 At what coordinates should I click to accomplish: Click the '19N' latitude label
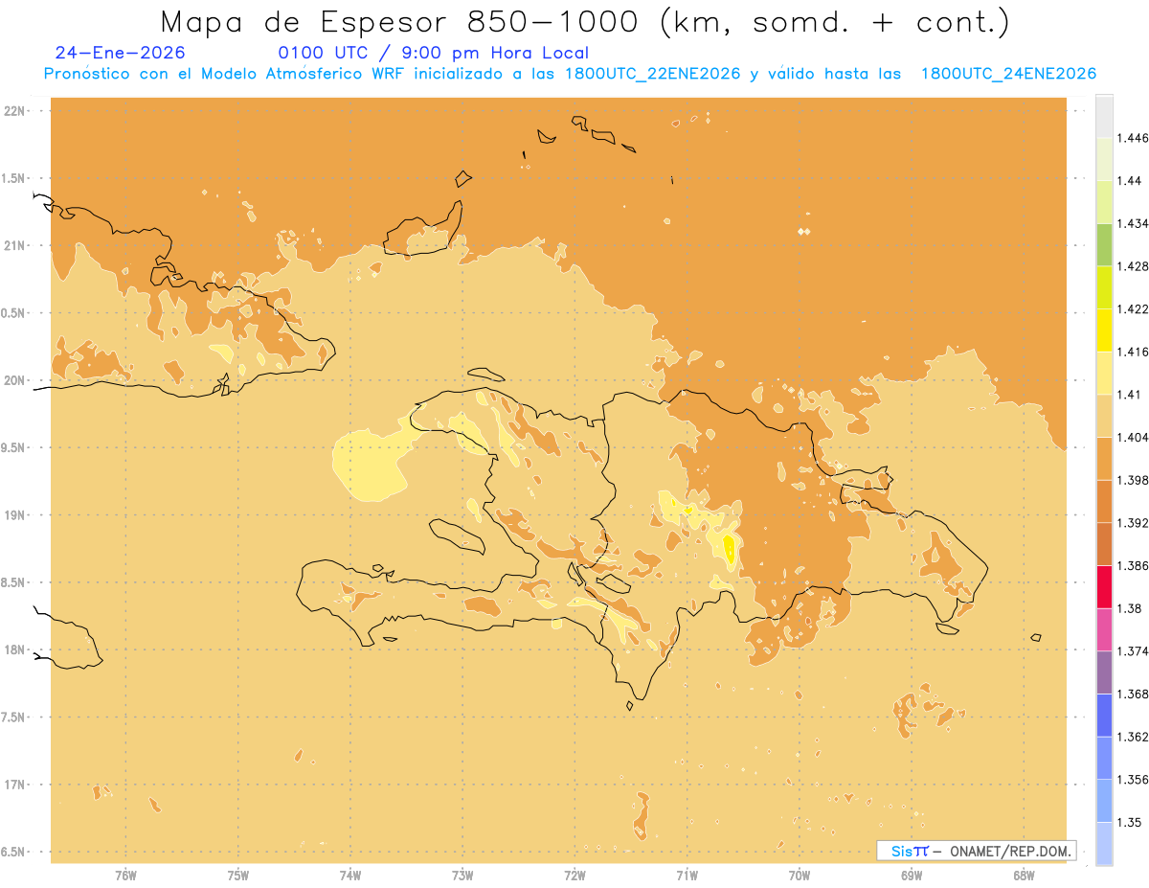click(x=16, y=515)
